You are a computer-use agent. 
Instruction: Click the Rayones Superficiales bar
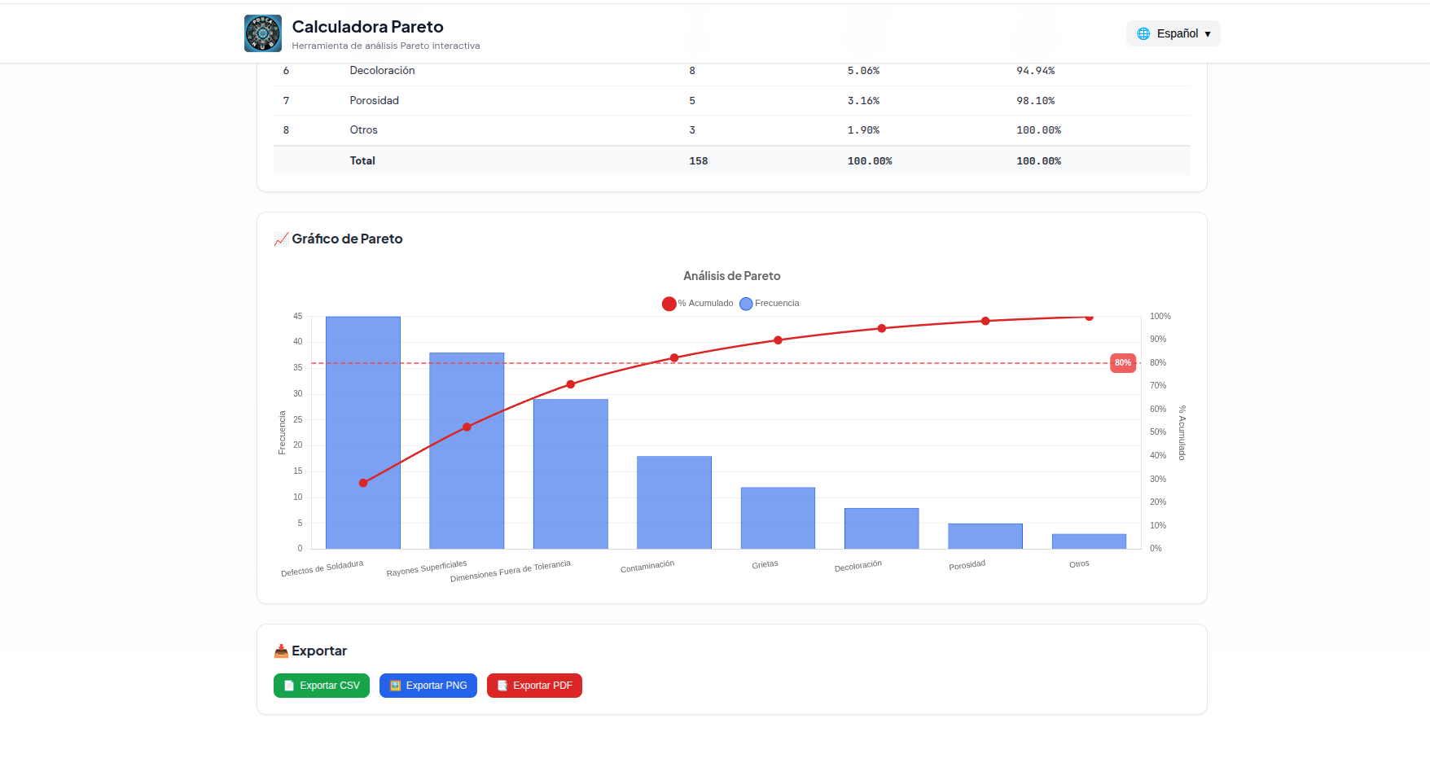pos(467,450)
